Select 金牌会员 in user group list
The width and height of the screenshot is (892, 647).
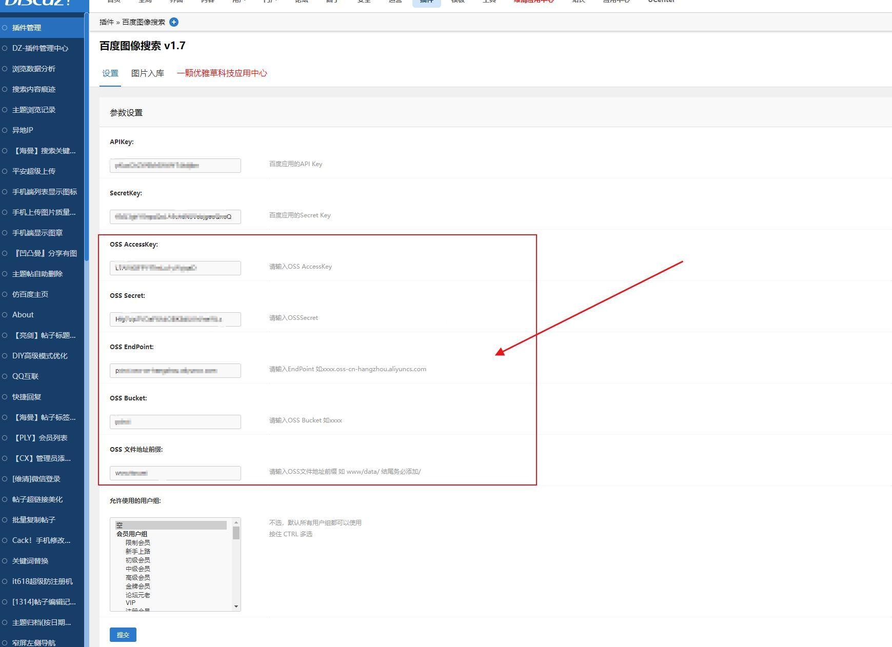tap(138, 586)
